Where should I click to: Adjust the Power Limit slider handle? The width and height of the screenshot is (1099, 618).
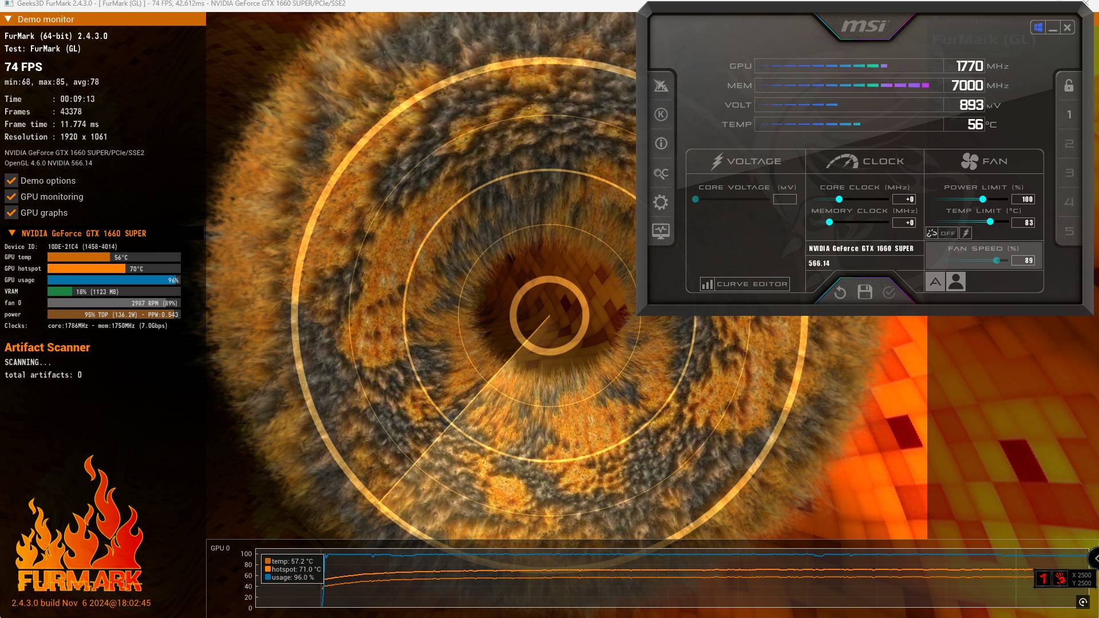point(983,199)
